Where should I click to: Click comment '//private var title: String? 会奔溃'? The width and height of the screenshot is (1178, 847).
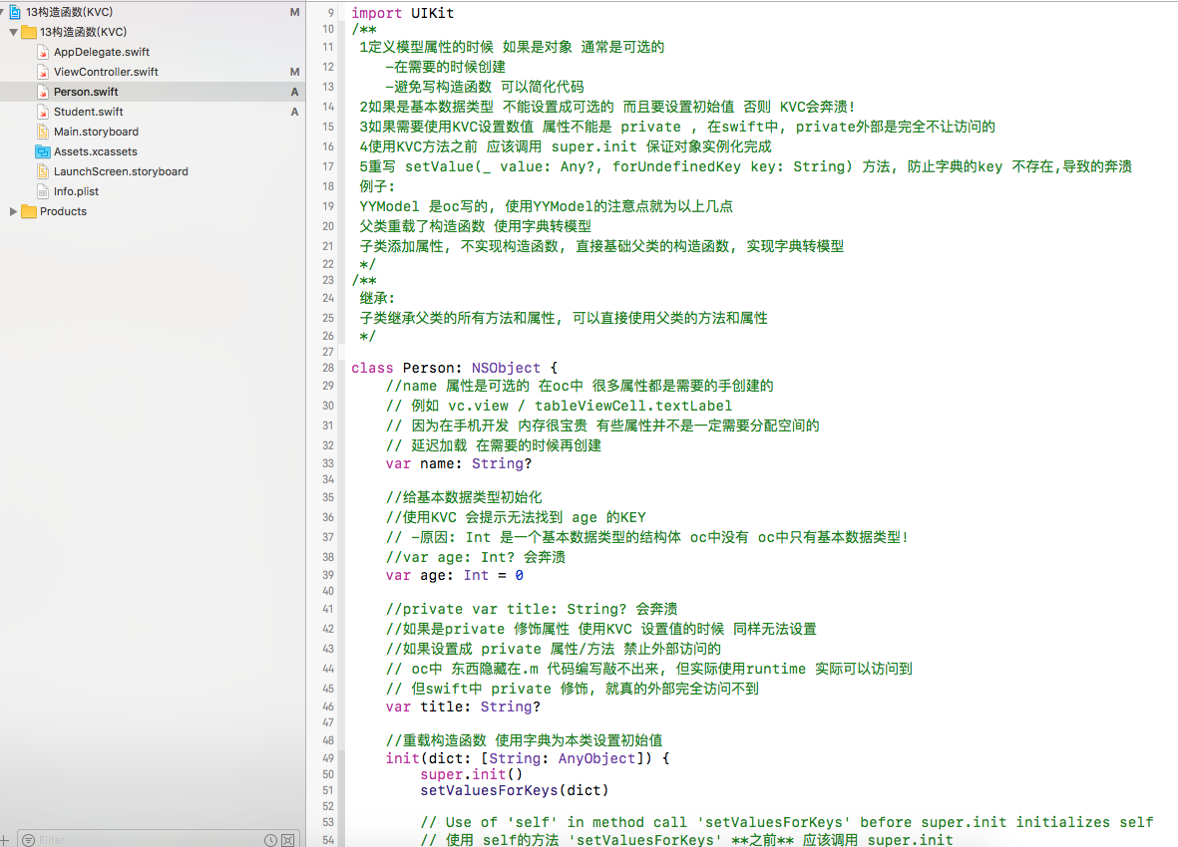click(532, 609)
